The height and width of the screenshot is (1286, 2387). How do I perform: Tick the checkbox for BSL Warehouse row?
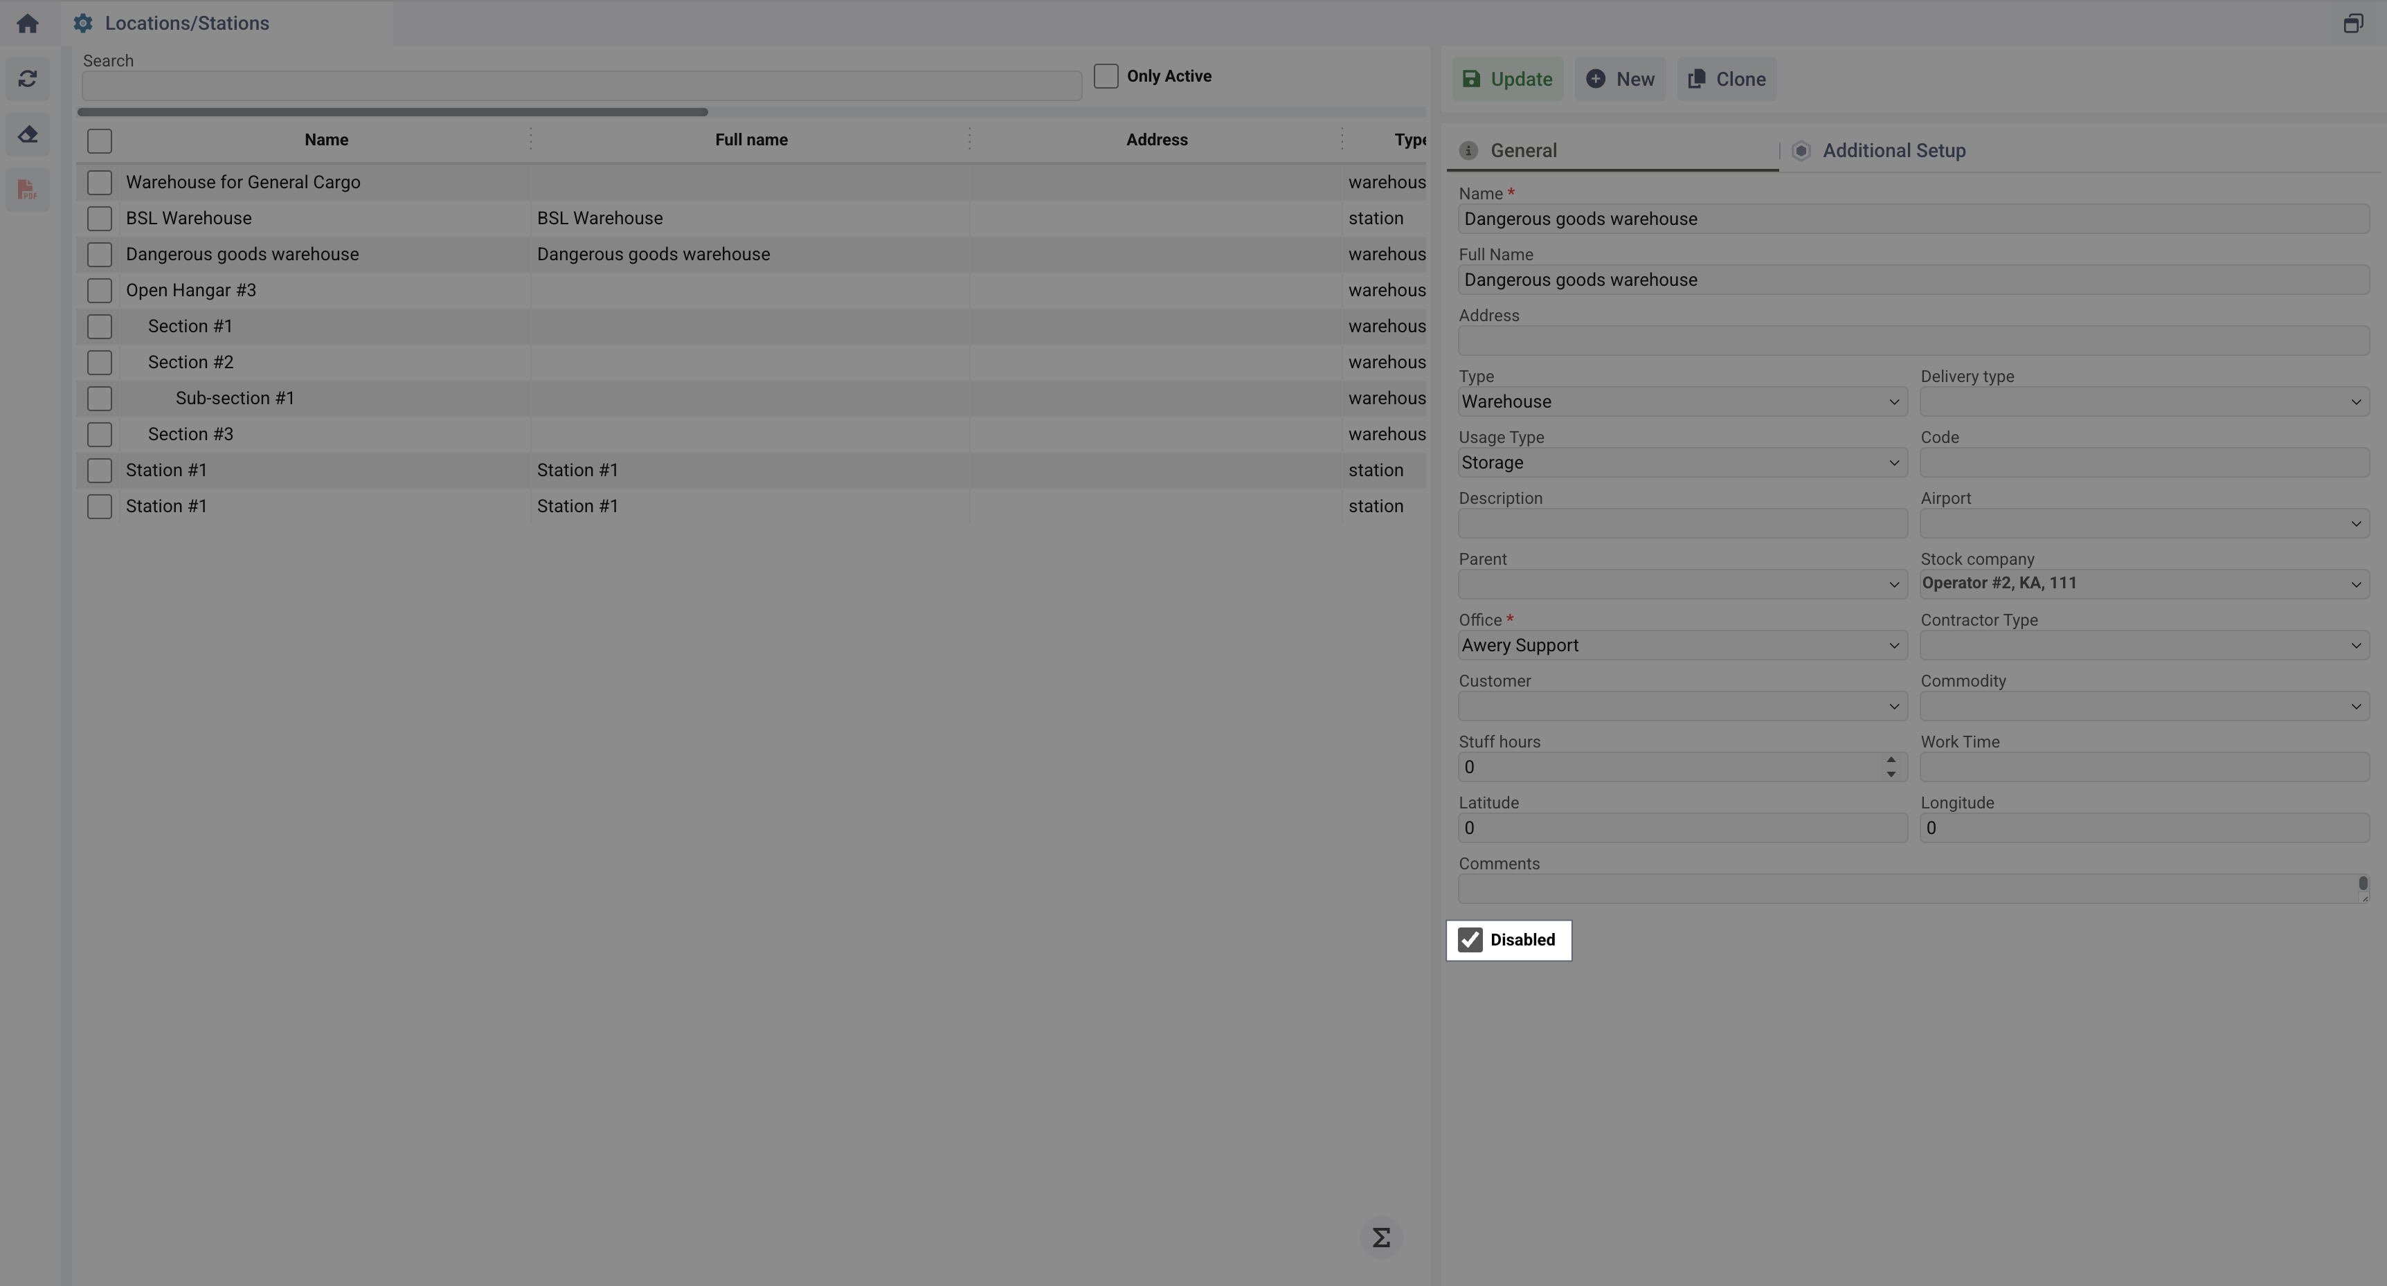point(99,219)
